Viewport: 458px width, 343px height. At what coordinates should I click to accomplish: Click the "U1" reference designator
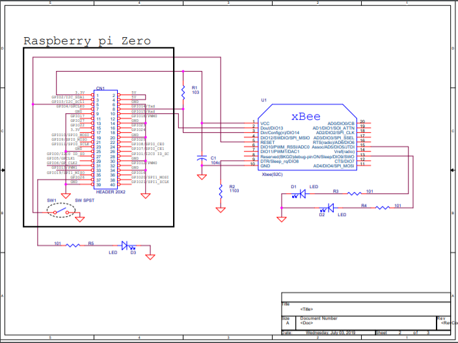pos(263,100)
